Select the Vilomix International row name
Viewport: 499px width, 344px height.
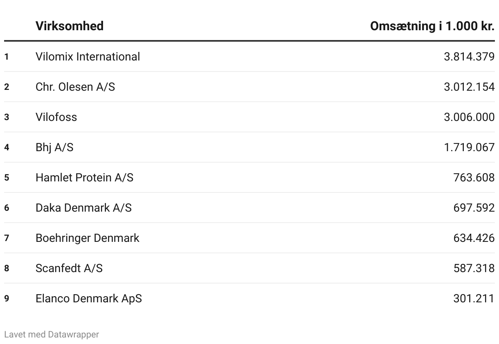(88, 56)
